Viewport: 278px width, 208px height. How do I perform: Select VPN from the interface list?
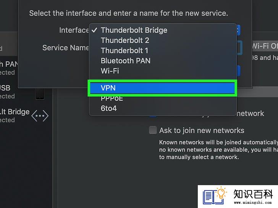[x=162, y=88]
